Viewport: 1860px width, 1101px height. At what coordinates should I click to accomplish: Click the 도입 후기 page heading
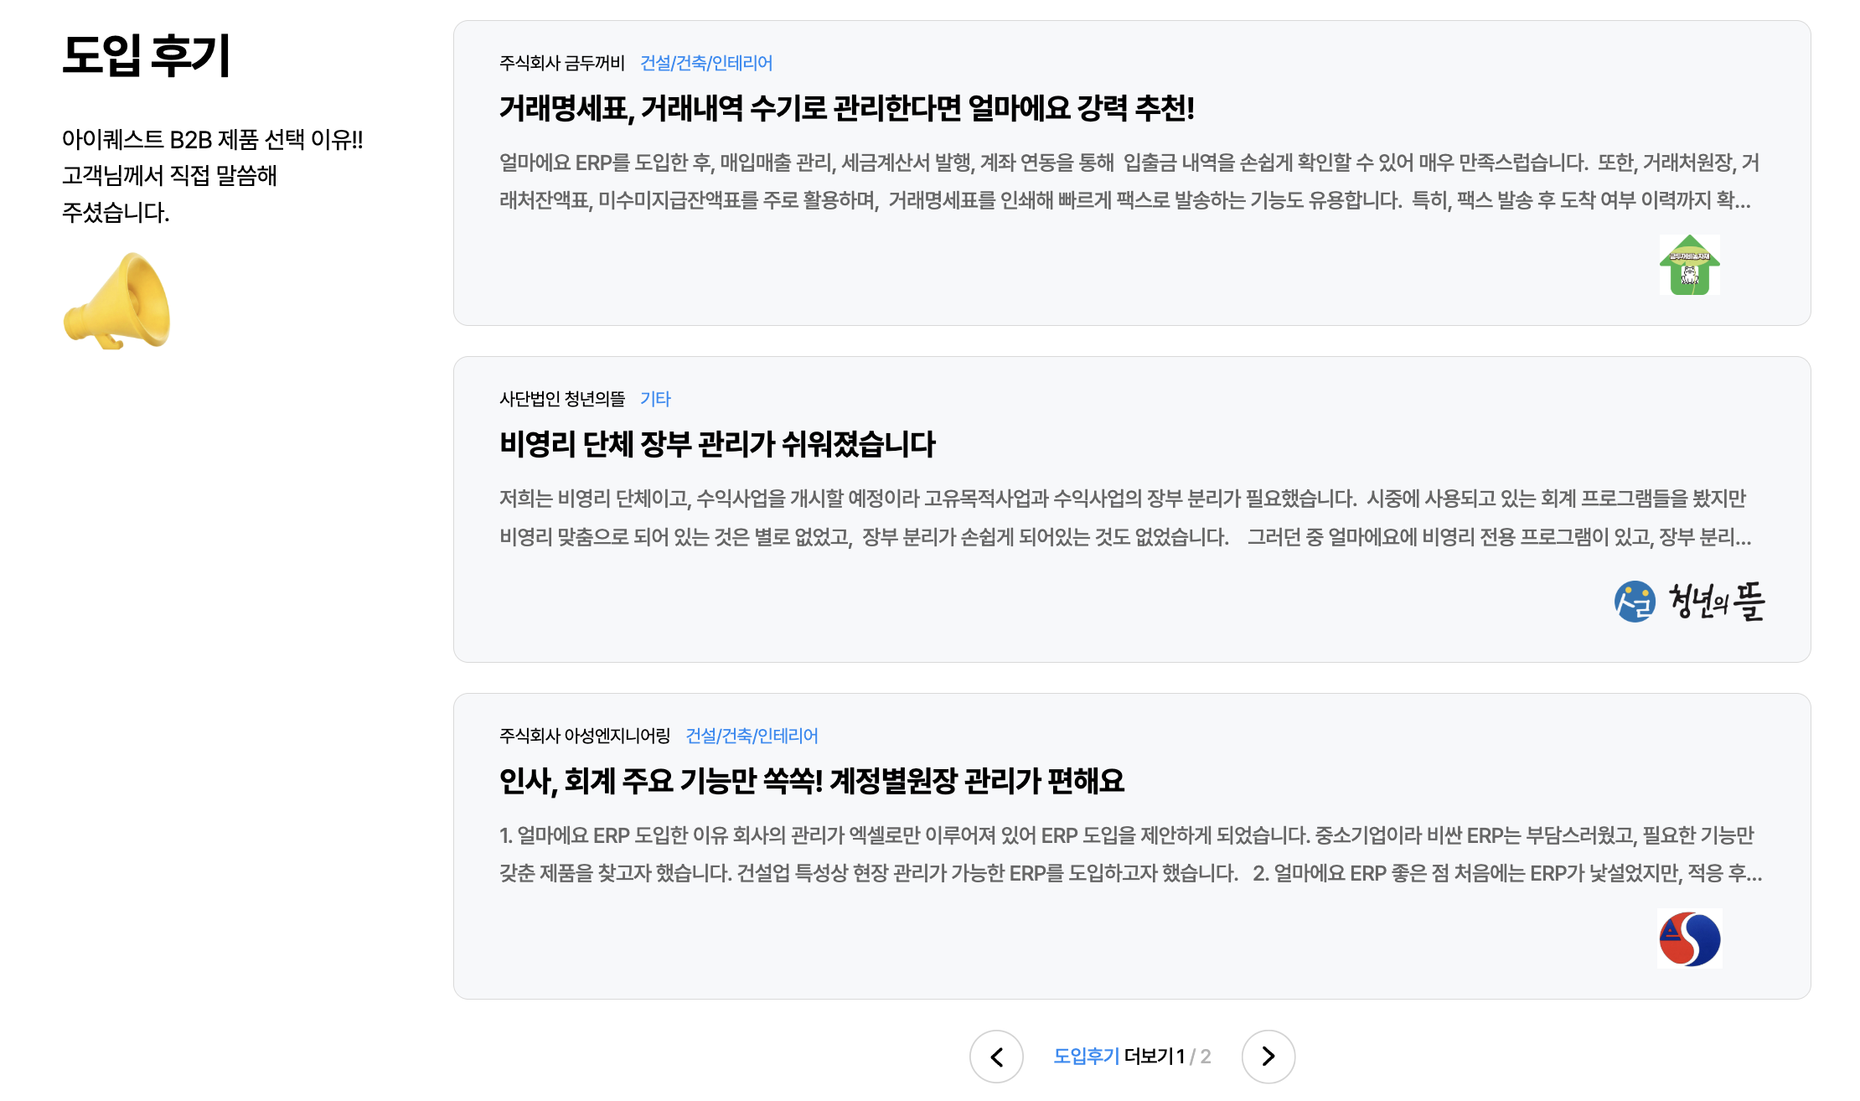point(149,59)
